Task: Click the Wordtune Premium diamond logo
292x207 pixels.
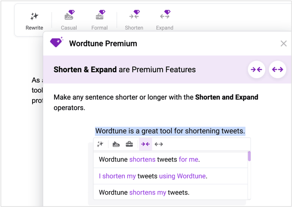Action: click(56, 43)
